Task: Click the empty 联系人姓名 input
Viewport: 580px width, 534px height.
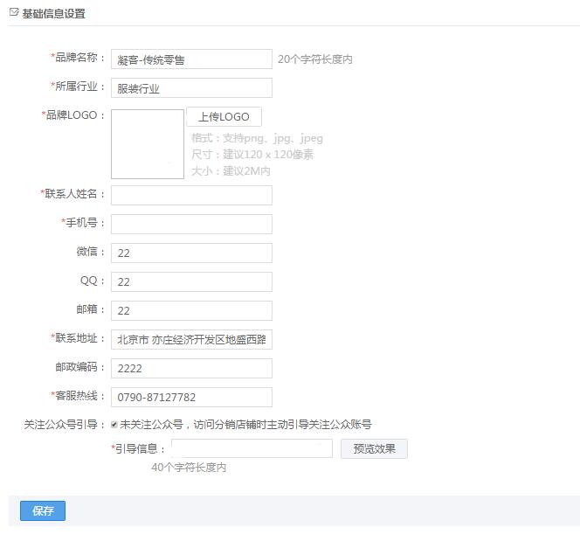Action: coord(191,195)
